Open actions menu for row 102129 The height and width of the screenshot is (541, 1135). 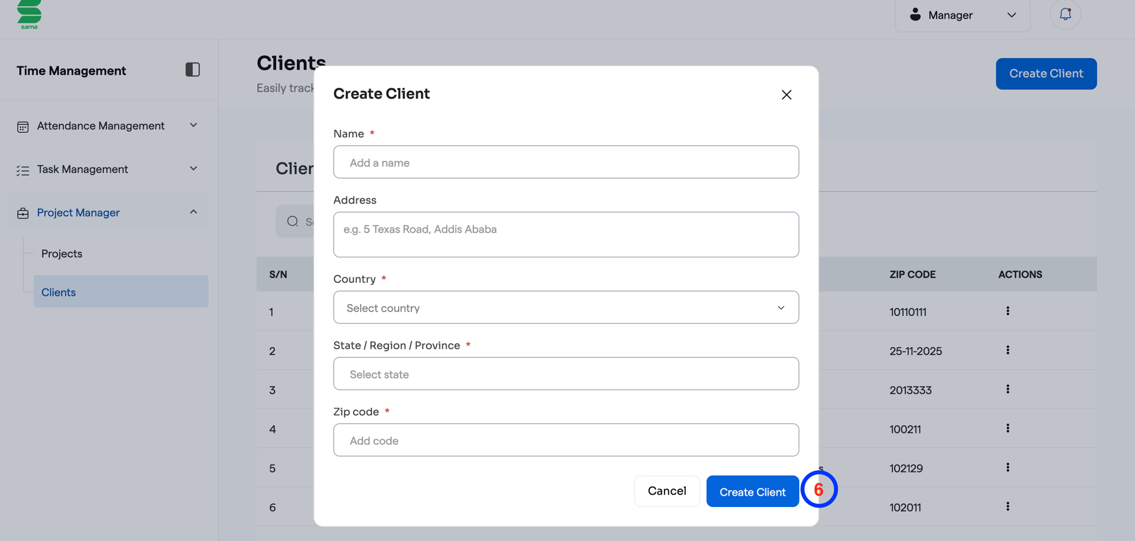point(1007,467)
